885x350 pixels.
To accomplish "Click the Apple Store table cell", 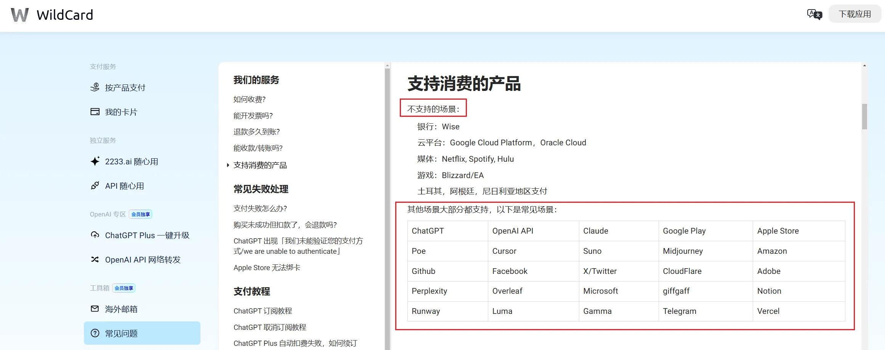I will tap(799, 231).
